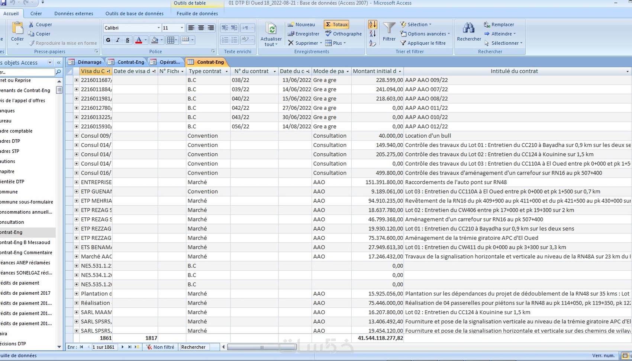Viewport: 632px width, 361px height.
Task: Open Type contrat column filter arrow
Action: point(226,71)
